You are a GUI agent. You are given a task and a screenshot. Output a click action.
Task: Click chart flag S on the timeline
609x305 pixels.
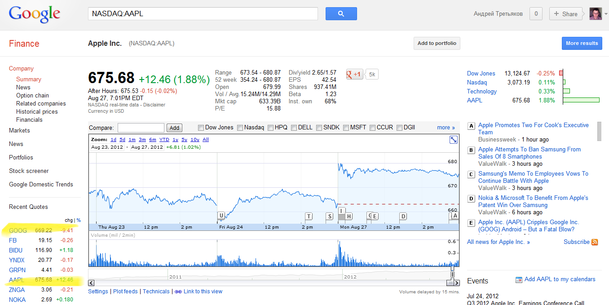330,217
